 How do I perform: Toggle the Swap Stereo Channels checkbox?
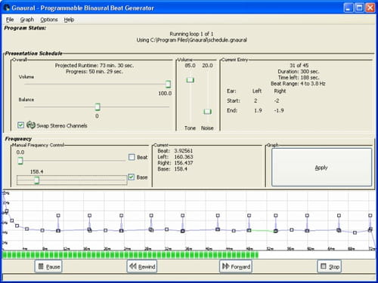point(20,125)
